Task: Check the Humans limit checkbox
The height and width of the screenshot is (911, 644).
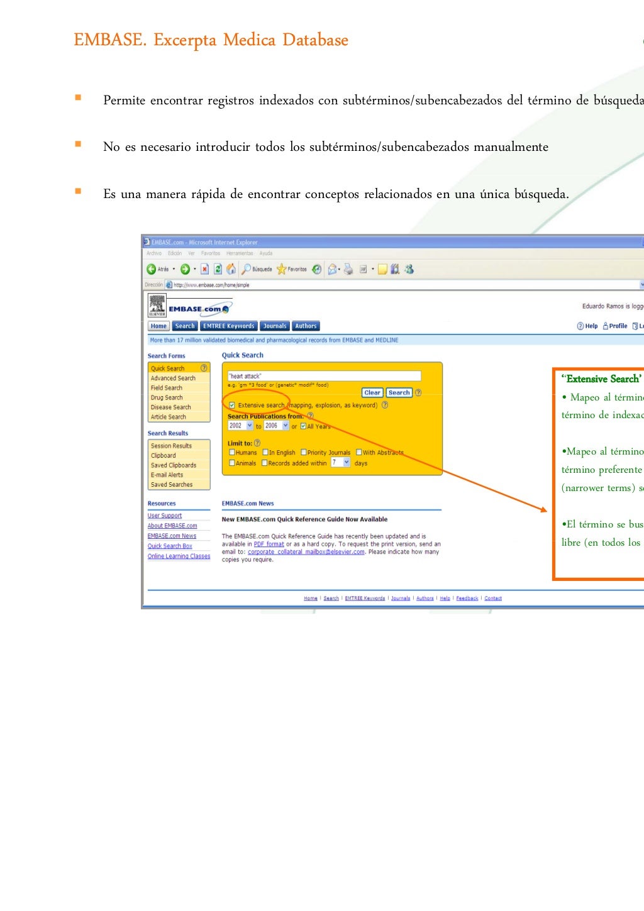Action: [x=232, y=452]
